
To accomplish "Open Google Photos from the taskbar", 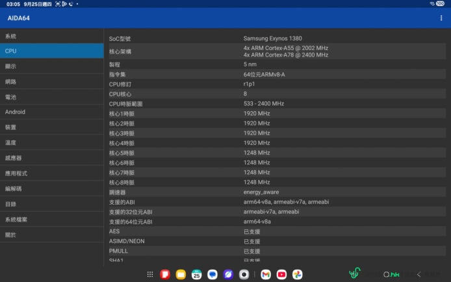I will [x=297, y=275].
